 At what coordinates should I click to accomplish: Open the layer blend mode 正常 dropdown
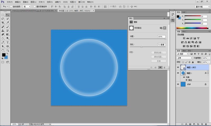tap(184, 58)
